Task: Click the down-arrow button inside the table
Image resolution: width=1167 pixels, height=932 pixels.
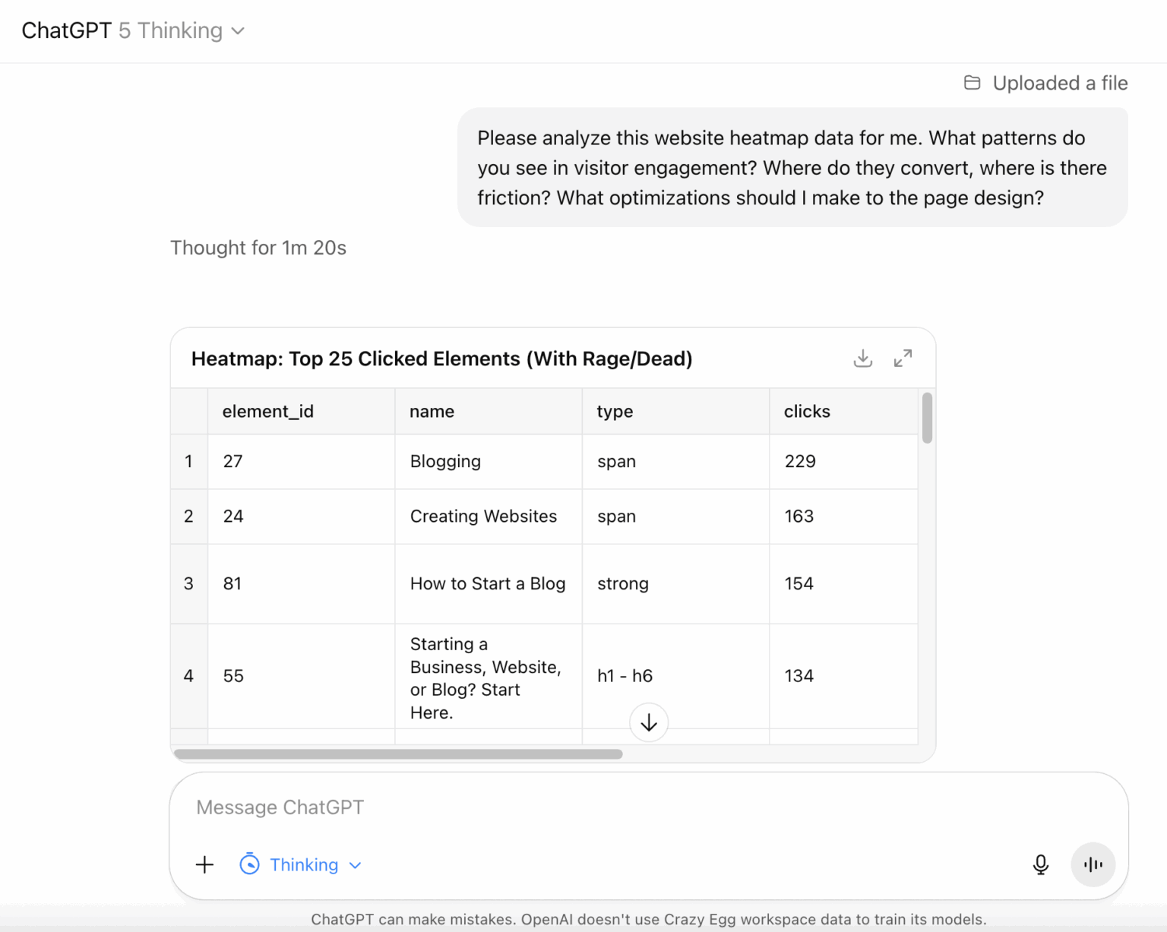Action: pyautogui.click(x=648, y=722)
